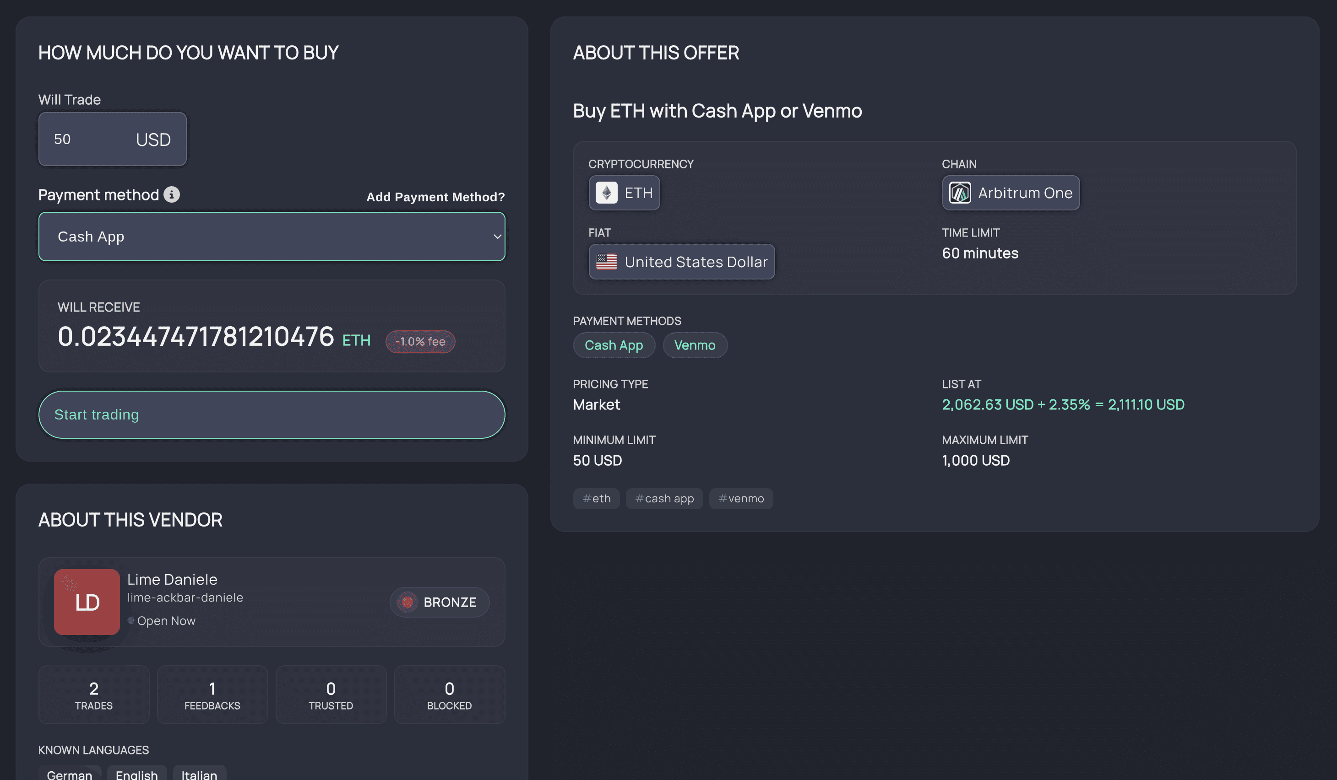Click the red Bronze badge icon
Screen dimensions: 1337x780
coord(408,602)
